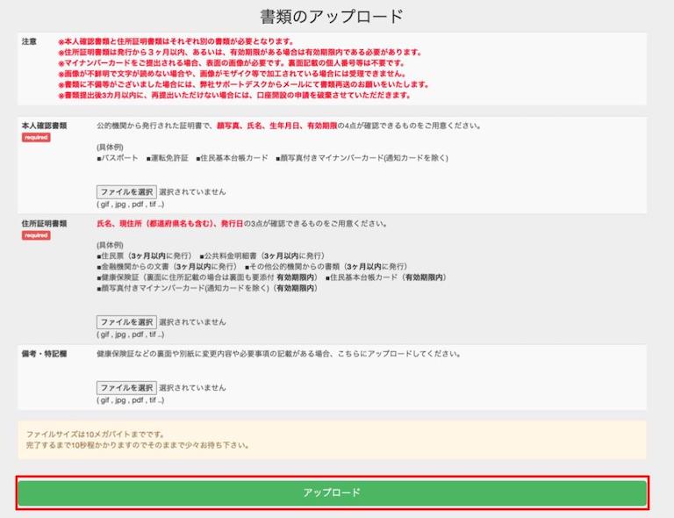674x518 pixels.
Task: Click the required badge under 本人確認書類
Action: [37, 138]
